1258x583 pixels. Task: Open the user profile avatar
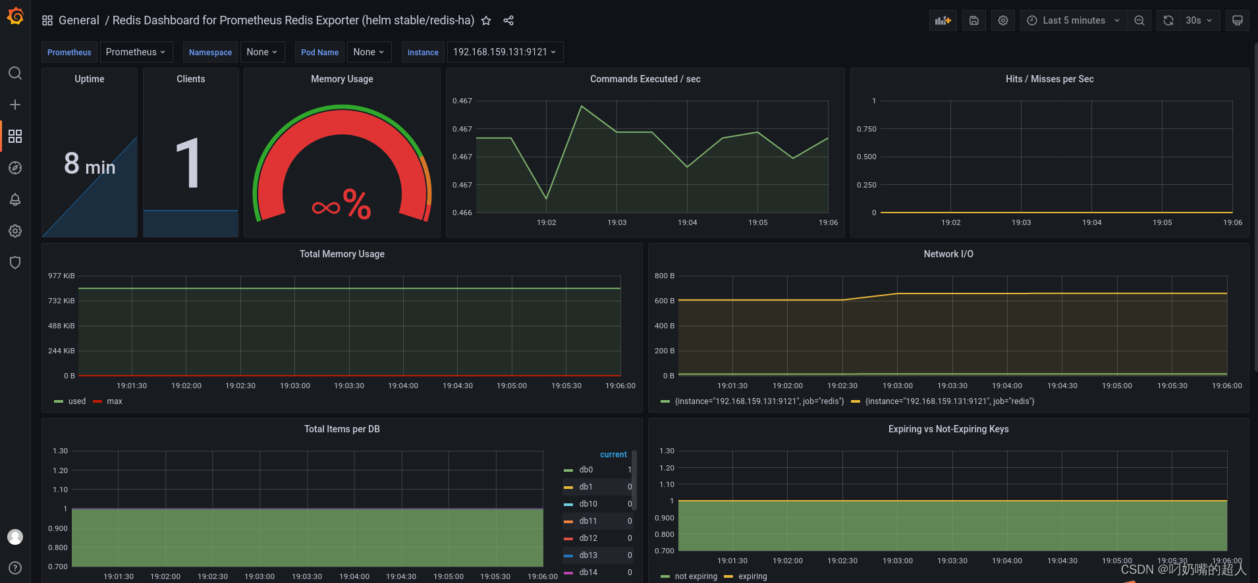click(x=15, y=537)
